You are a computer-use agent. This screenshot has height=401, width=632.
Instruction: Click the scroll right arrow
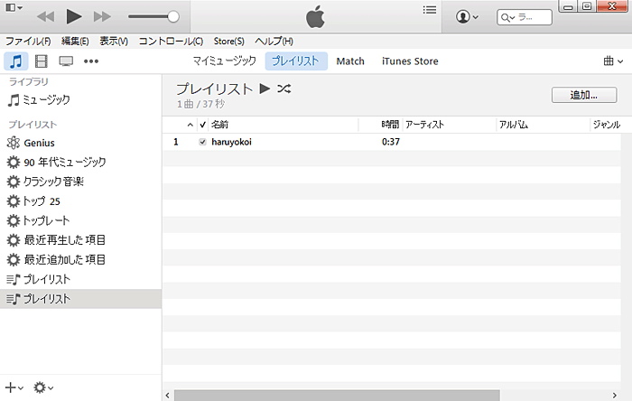(615, 396)
